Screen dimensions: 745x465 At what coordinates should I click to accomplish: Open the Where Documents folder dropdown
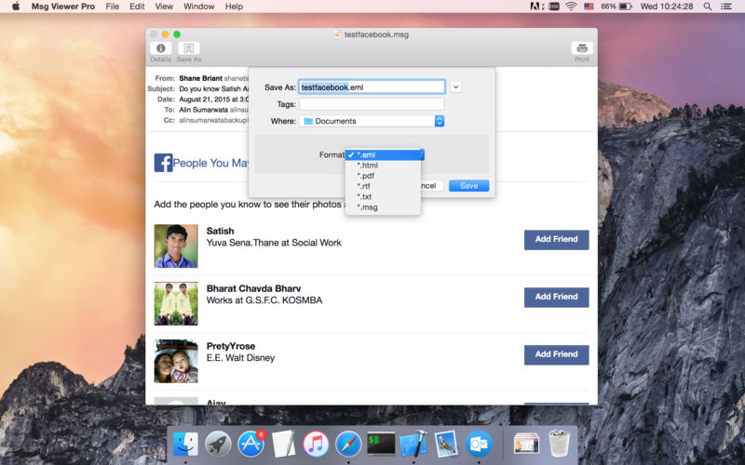click(372, 121)
